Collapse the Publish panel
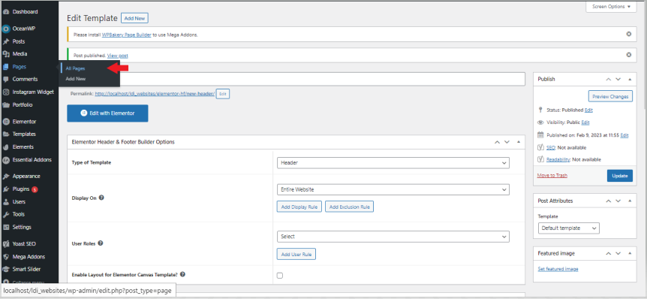This screenshot has width=647, height=299. [630, 79]
